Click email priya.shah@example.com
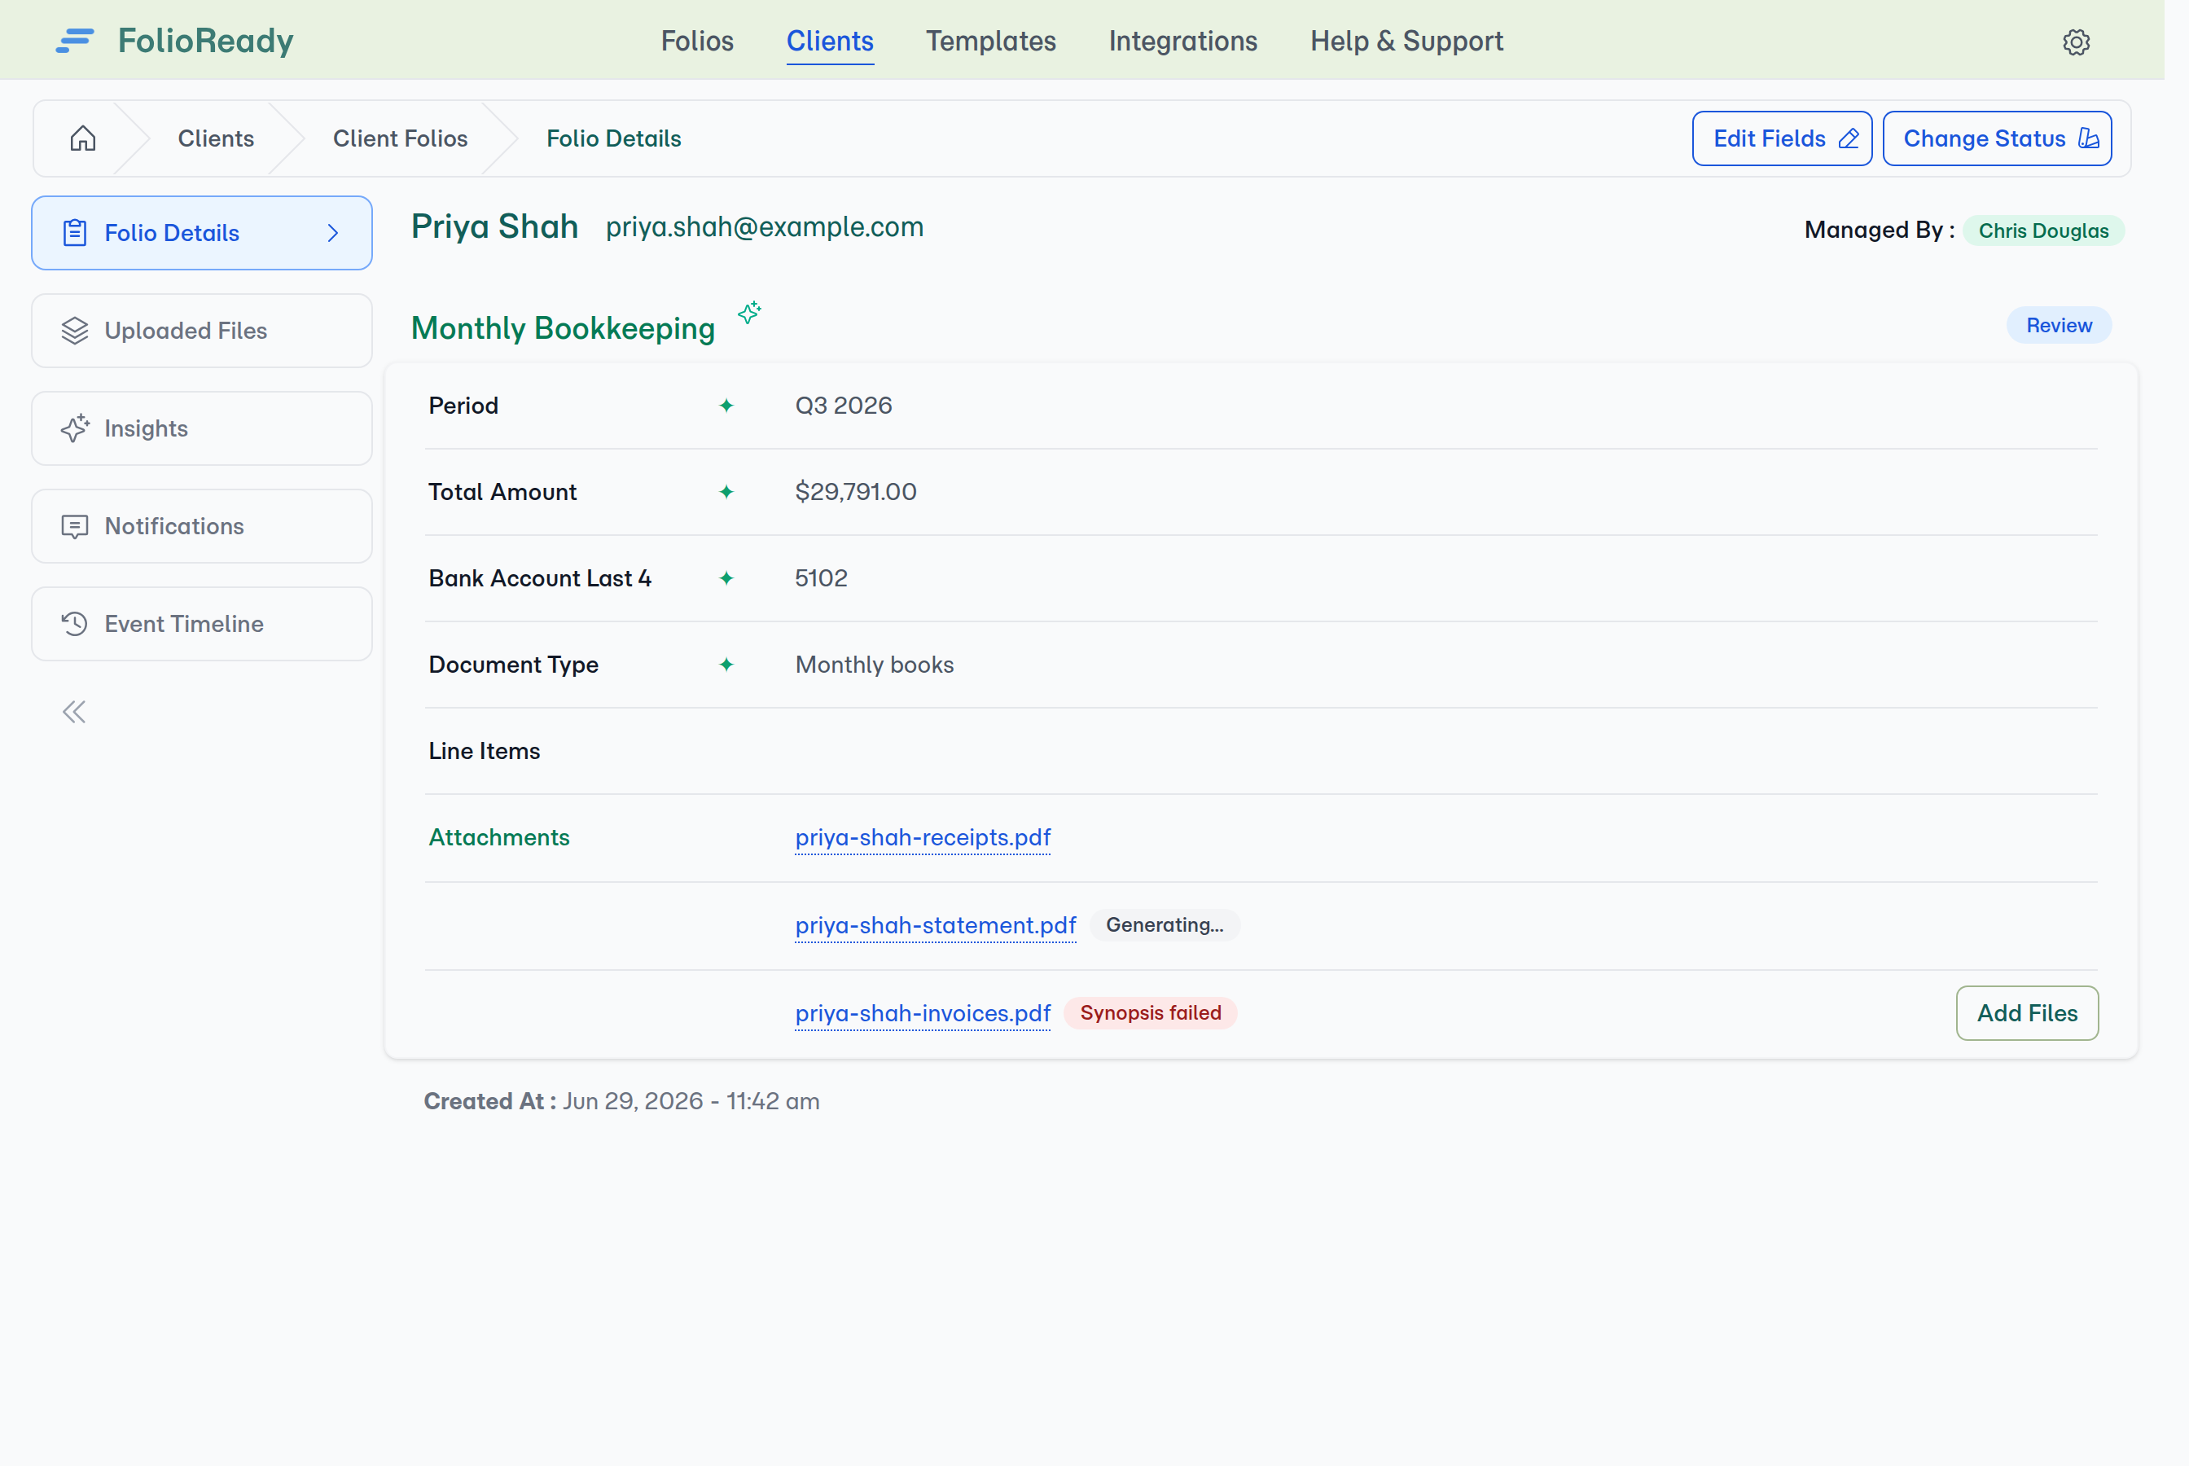This screenshot has width=2189, height=1466. (x=765, y=227)
